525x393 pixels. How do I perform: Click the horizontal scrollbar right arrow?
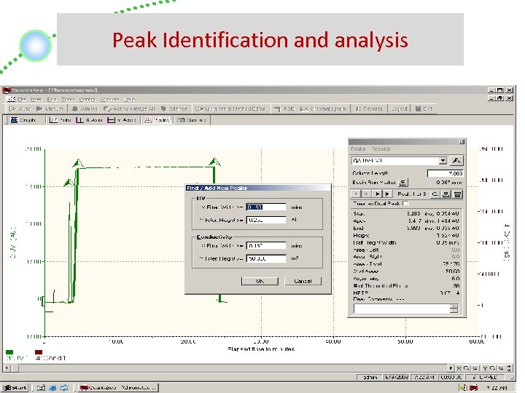pyautogui.click(x=451, y=368)
